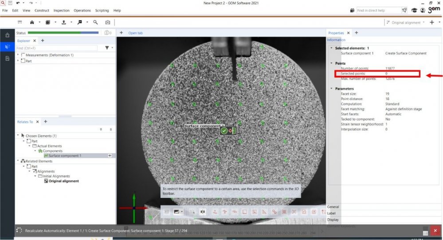Click the green checkmark on Surface component label

tap(224, 131)
